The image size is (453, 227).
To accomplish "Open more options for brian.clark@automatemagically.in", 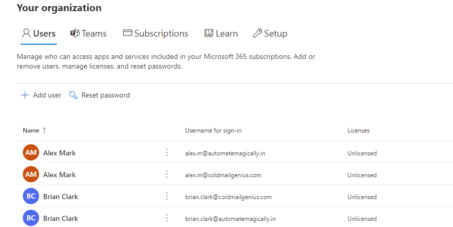I will coord(167,218).
